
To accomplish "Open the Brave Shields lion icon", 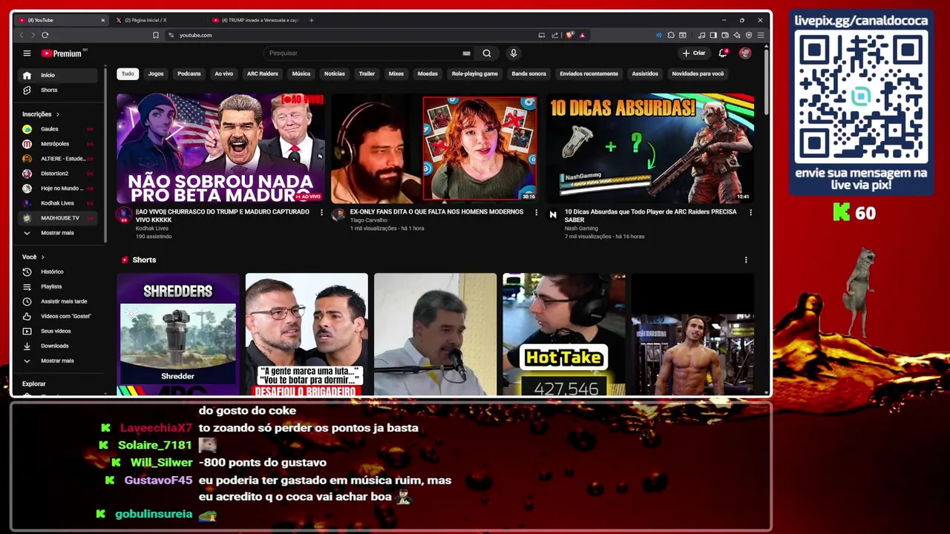I will point(570,35).
